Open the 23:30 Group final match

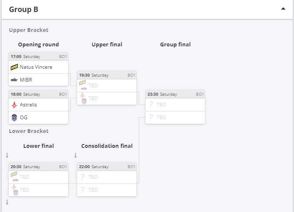point(175,94)
